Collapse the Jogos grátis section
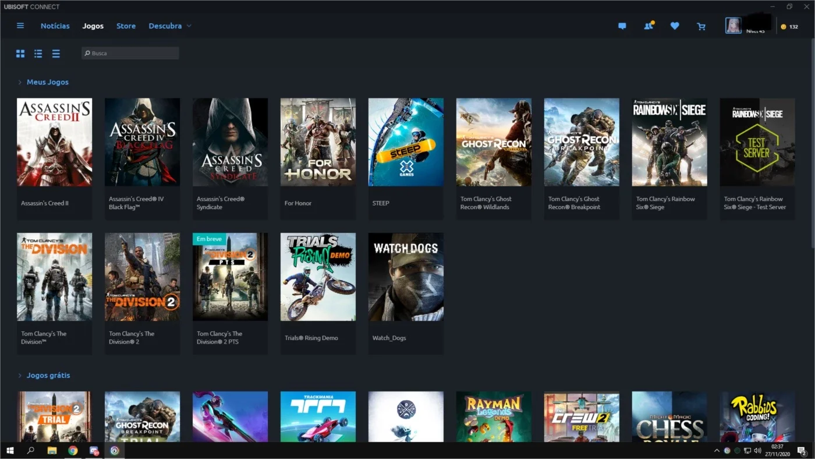The width and height of the screenshot is (815, 459). tap(20, 376)
